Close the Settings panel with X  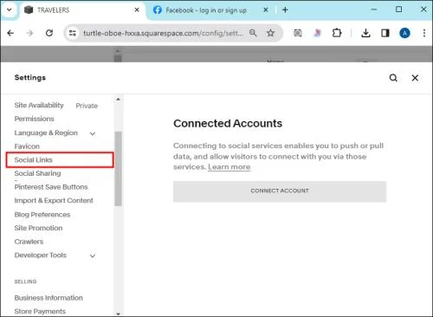(x=415, y=78)
